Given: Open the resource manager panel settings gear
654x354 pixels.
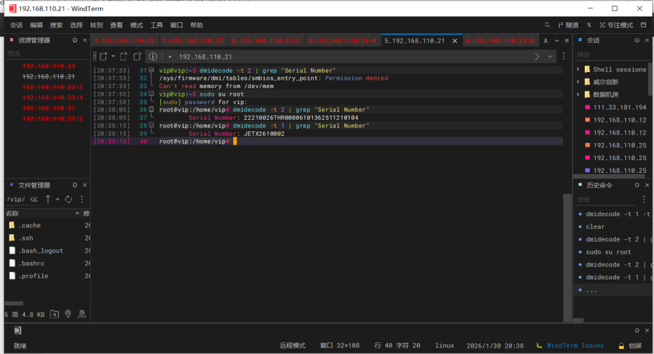Looking at the screenshot, I should pos(75,40).
